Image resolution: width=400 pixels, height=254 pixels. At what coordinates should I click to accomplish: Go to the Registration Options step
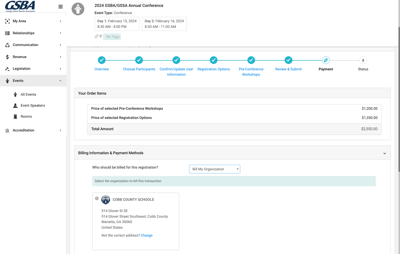(x=214, y=69)
